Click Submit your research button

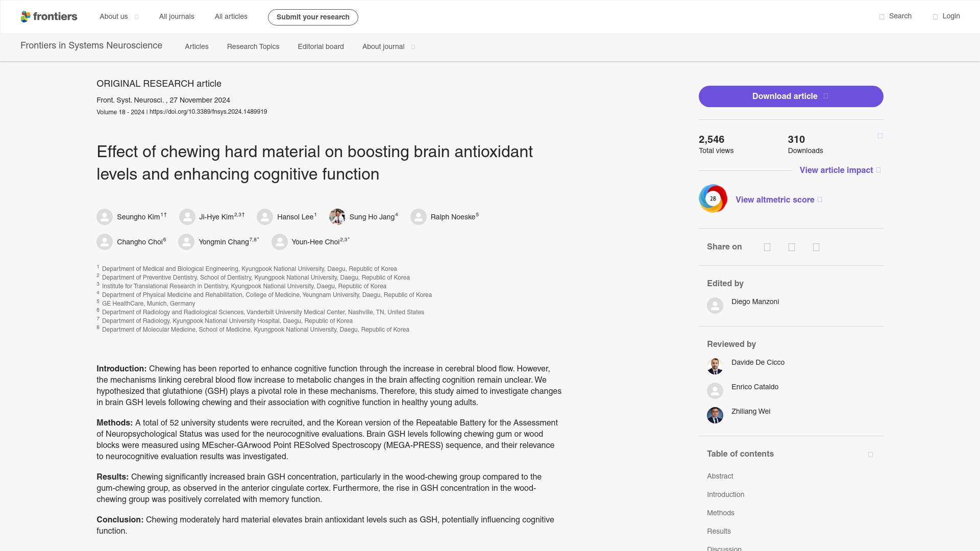pyautogui.click(x=313, y=17)
